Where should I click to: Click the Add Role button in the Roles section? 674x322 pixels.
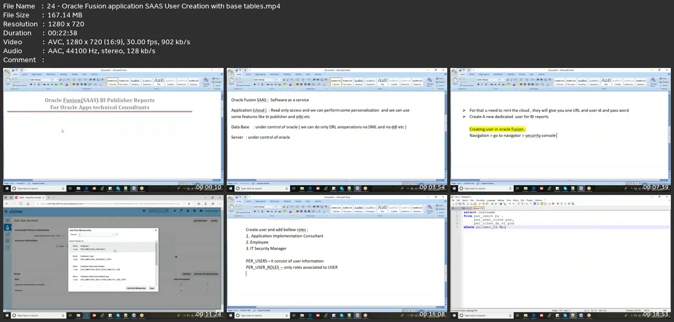(x=186, y=274)
